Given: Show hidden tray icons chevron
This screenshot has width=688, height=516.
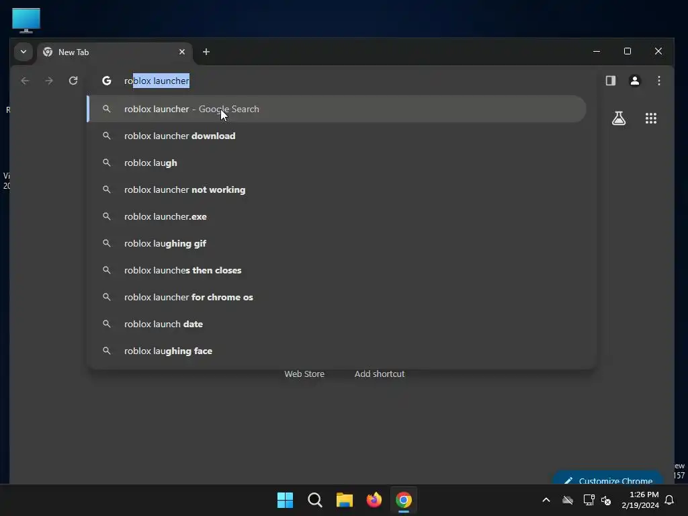Looking at the screenshot, I should coord(546,500).
